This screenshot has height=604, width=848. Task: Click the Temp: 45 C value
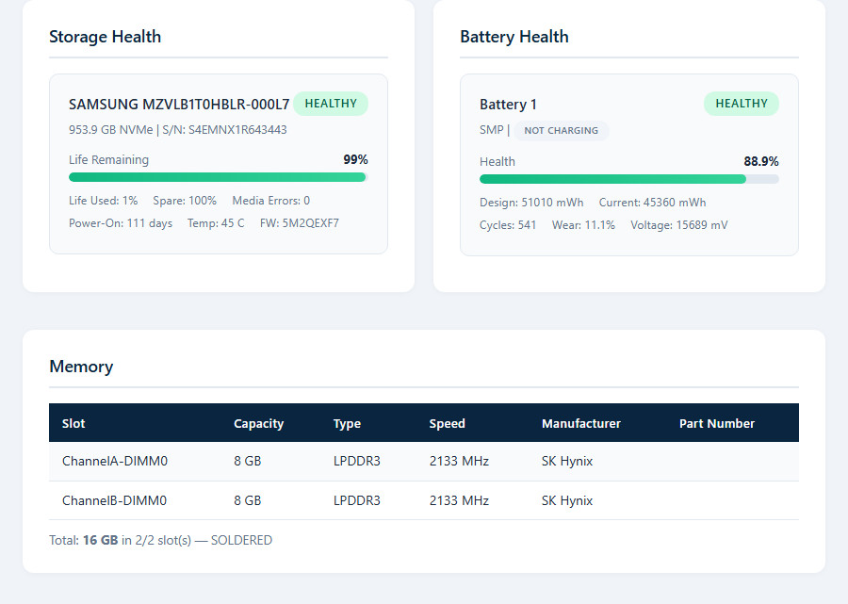coord(216,223)
